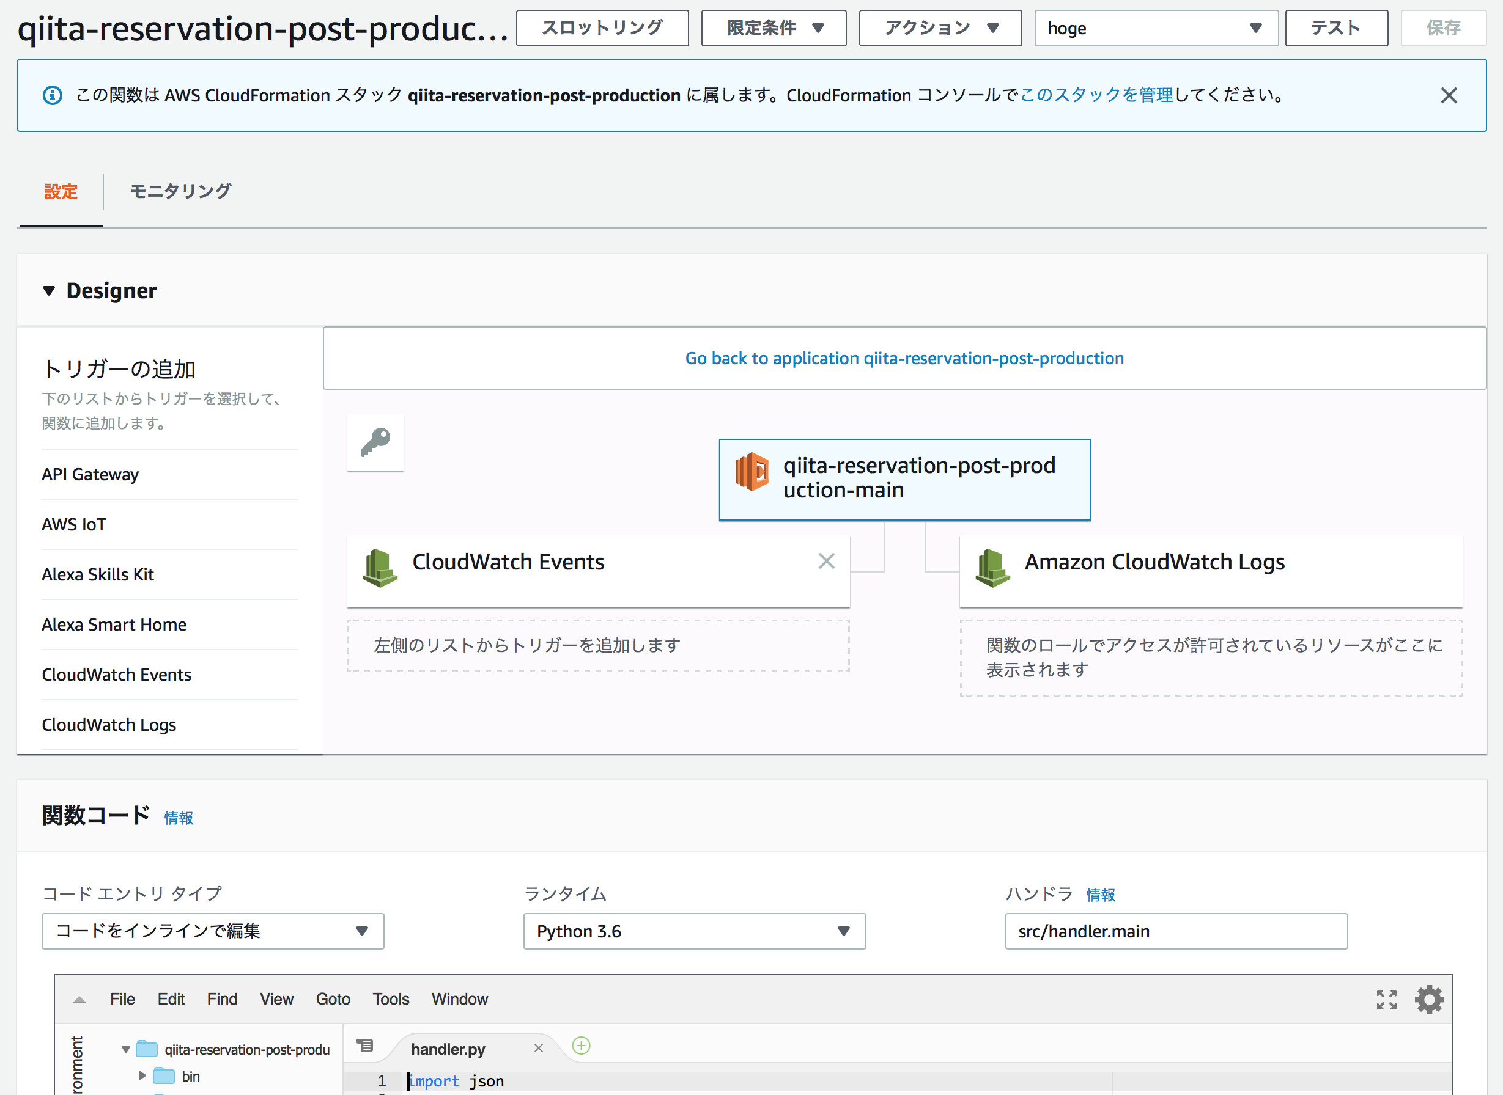
Task: Click the tab list icon beside handler.py
Action: pos(365,1046)
